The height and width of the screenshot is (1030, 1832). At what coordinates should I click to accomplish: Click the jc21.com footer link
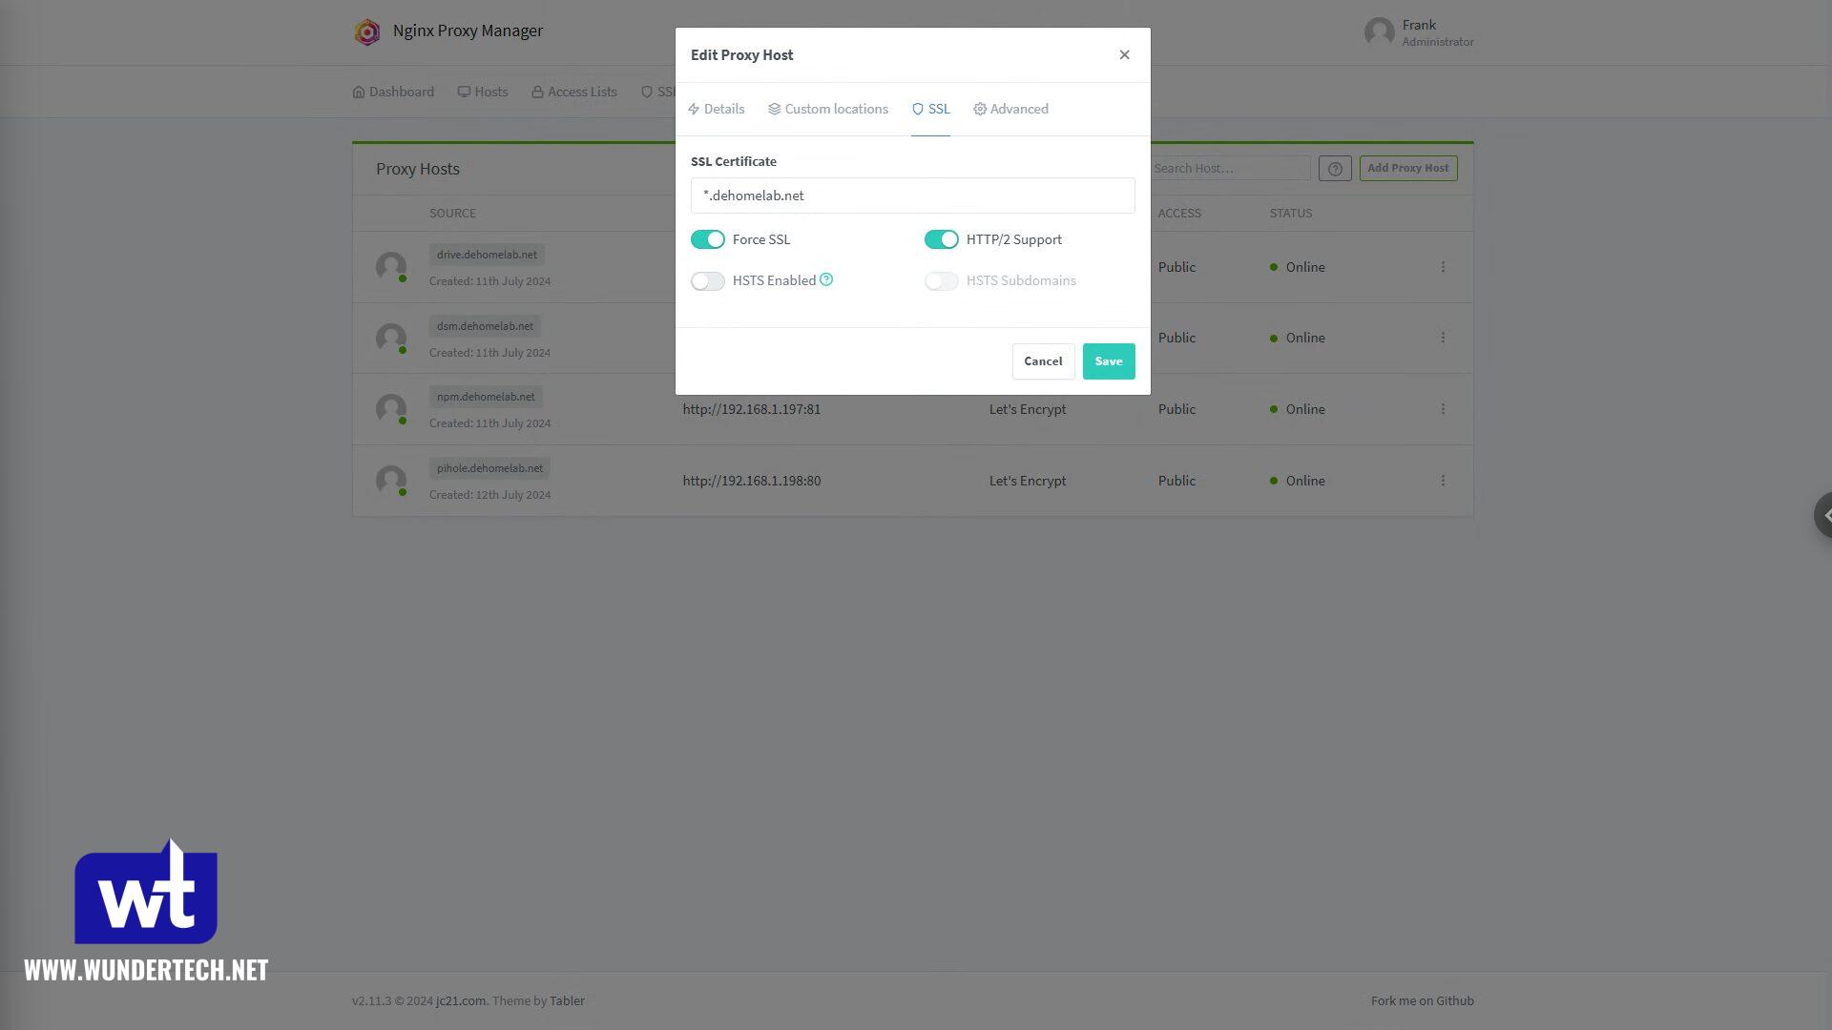[460, 1000]
